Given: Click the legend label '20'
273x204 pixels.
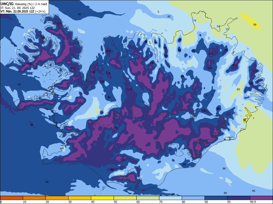Looking at the screenshot, I should (x=47, y=202).
